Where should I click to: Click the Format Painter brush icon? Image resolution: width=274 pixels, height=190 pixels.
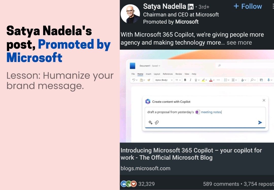[x=149, y=80]
